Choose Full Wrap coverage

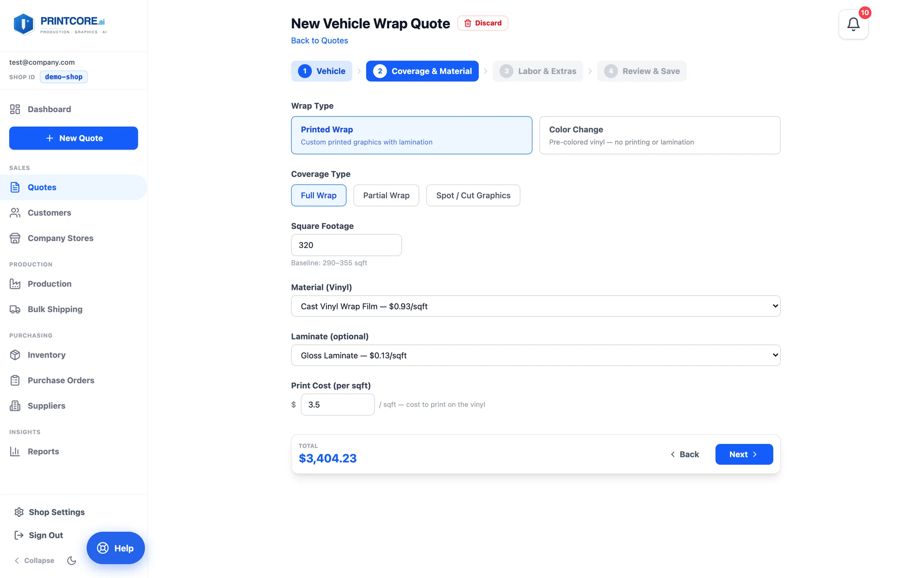tap(318, 195)
